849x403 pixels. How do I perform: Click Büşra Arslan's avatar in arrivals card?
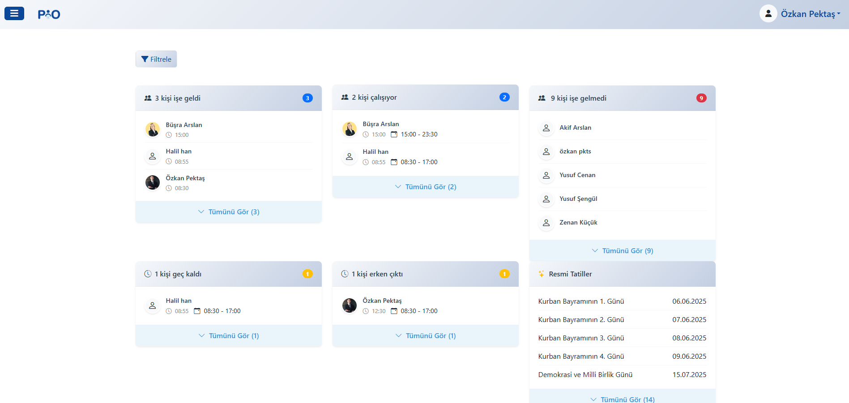pyautogui.click(x=153, y=129)
